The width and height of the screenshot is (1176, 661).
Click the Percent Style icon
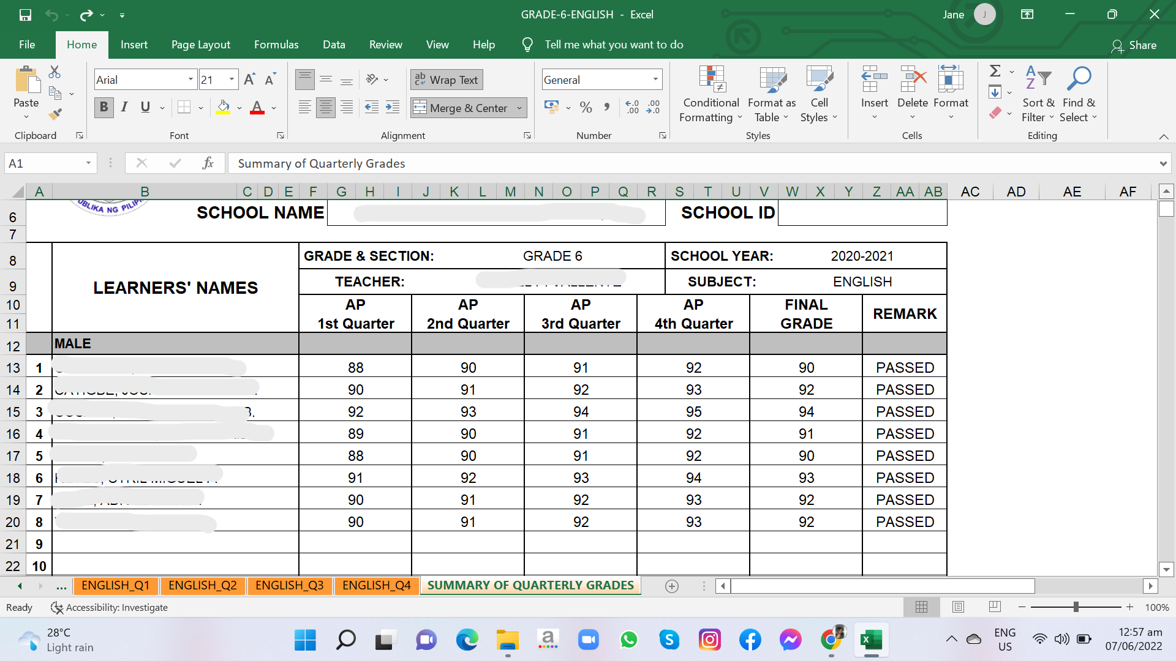[586, 108]
